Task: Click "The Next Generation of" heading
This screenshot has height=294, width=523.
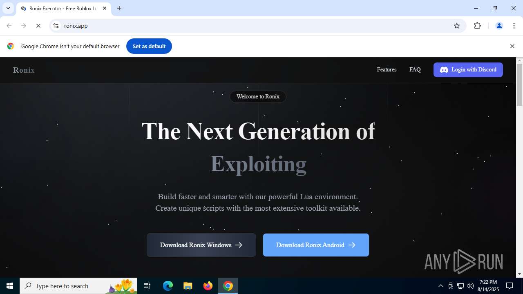Action: [258, 131]
